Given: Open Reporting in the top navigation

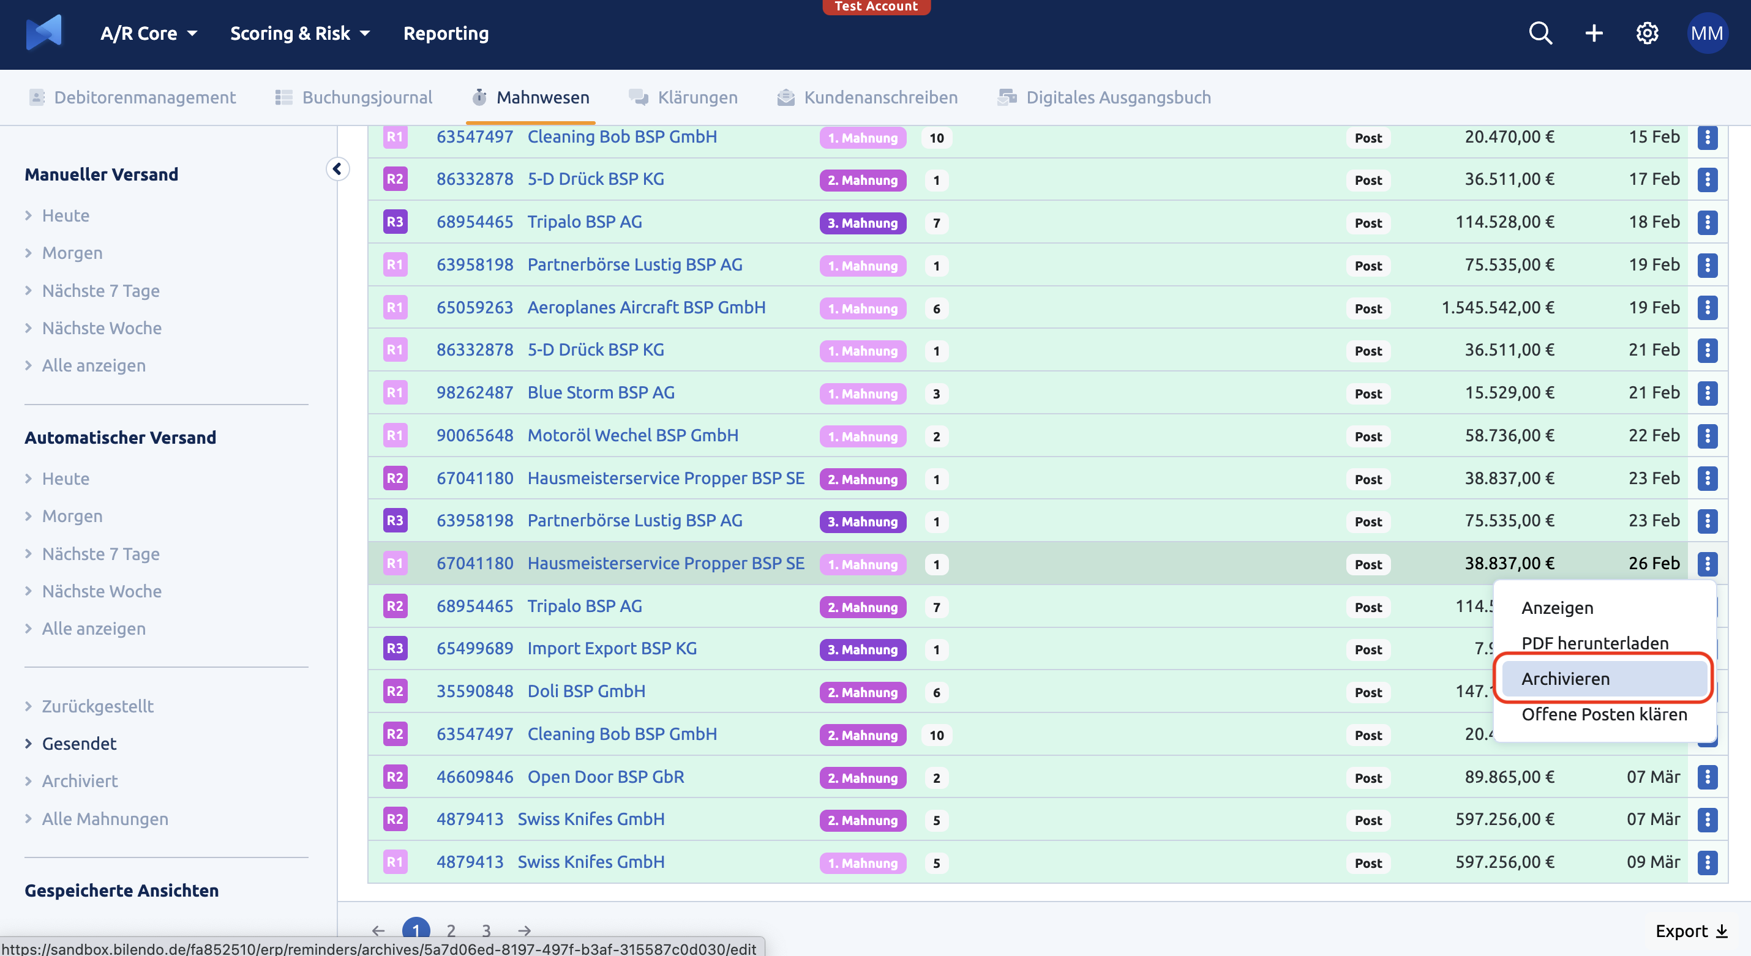Looking at the screenshot, I should 446,33.
